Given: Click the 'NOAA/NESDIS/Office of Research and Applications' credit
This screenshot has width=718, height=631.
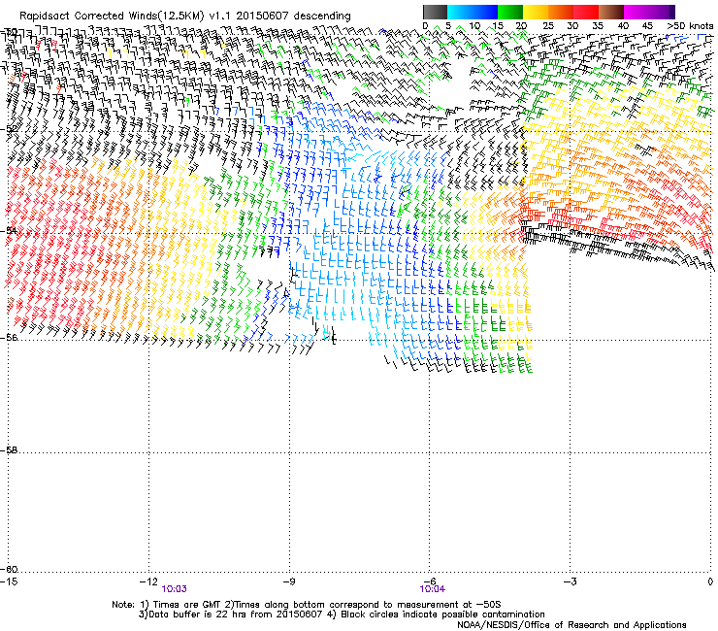Looking at the screenshot, I should 571,625.
